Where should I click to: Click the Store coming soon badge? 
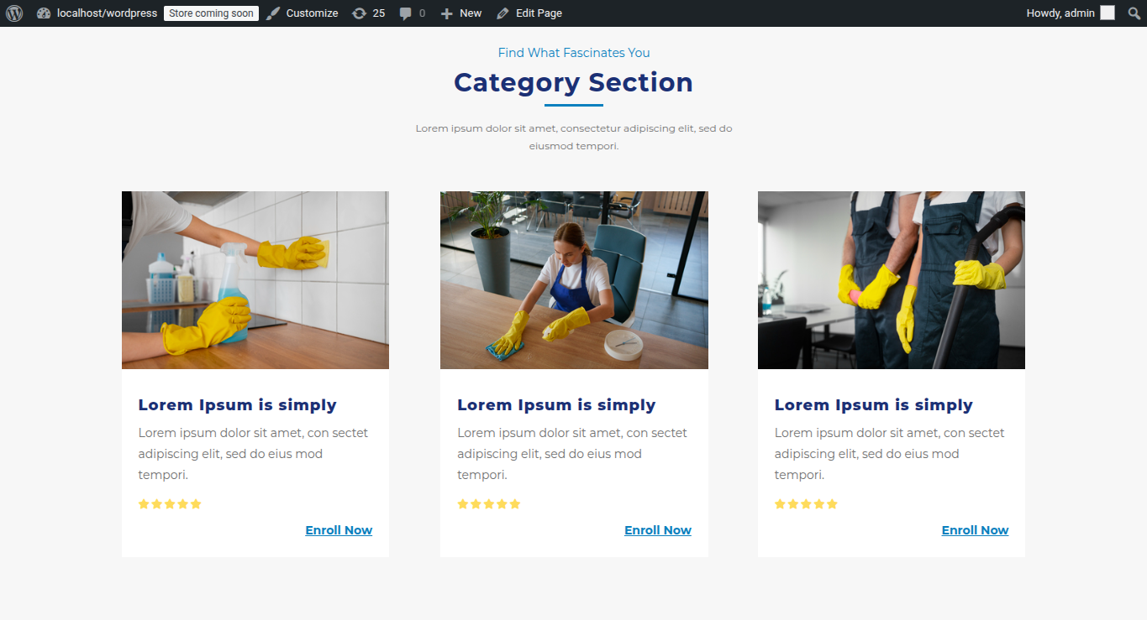click(x=211, y=13)
